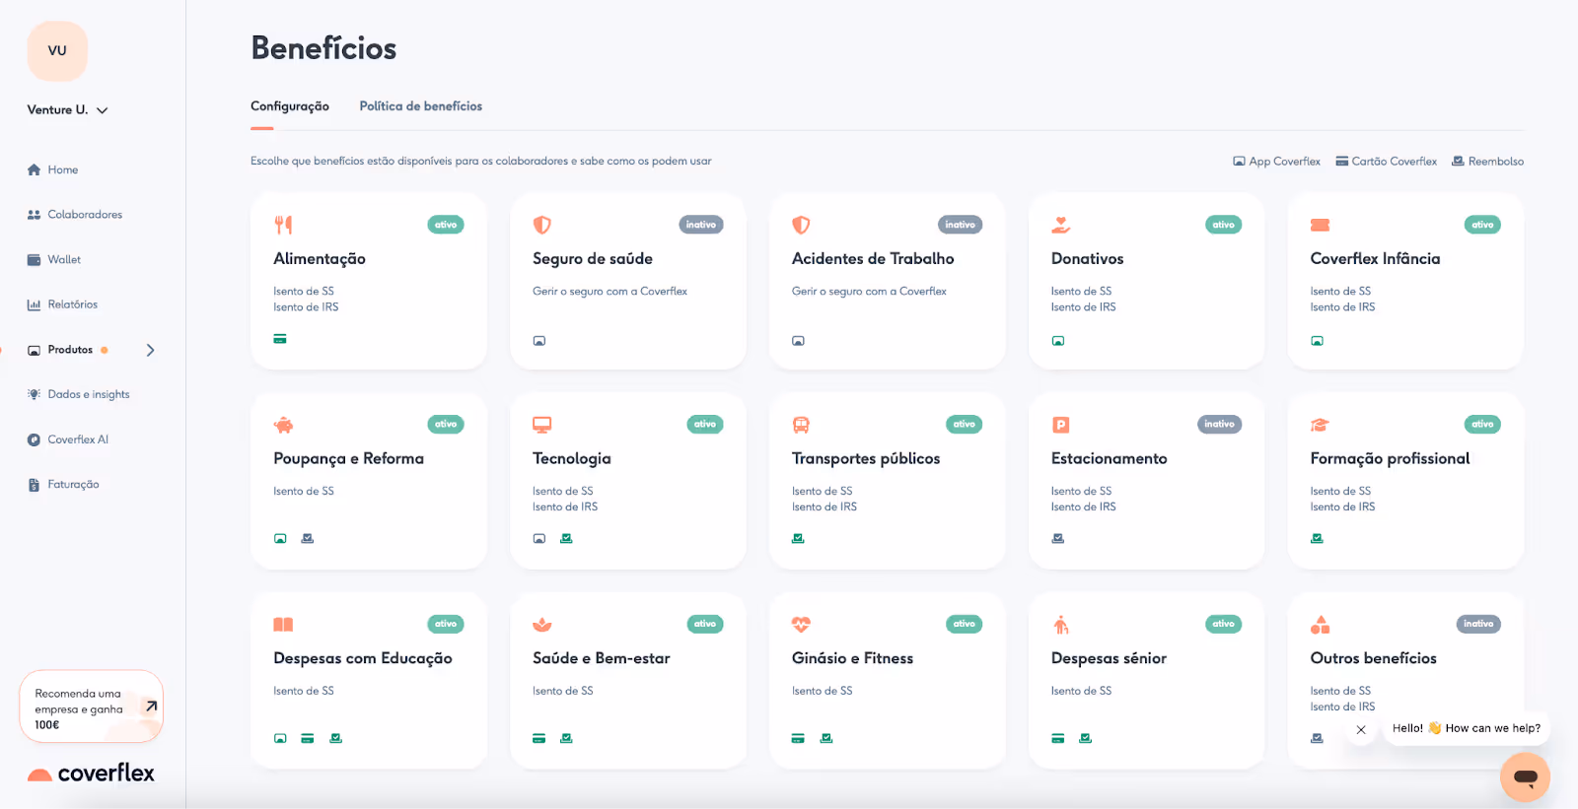Go to Wallet in the sidebar
1578x809 pixels.
pyautogui.click(x=54, y=260)
